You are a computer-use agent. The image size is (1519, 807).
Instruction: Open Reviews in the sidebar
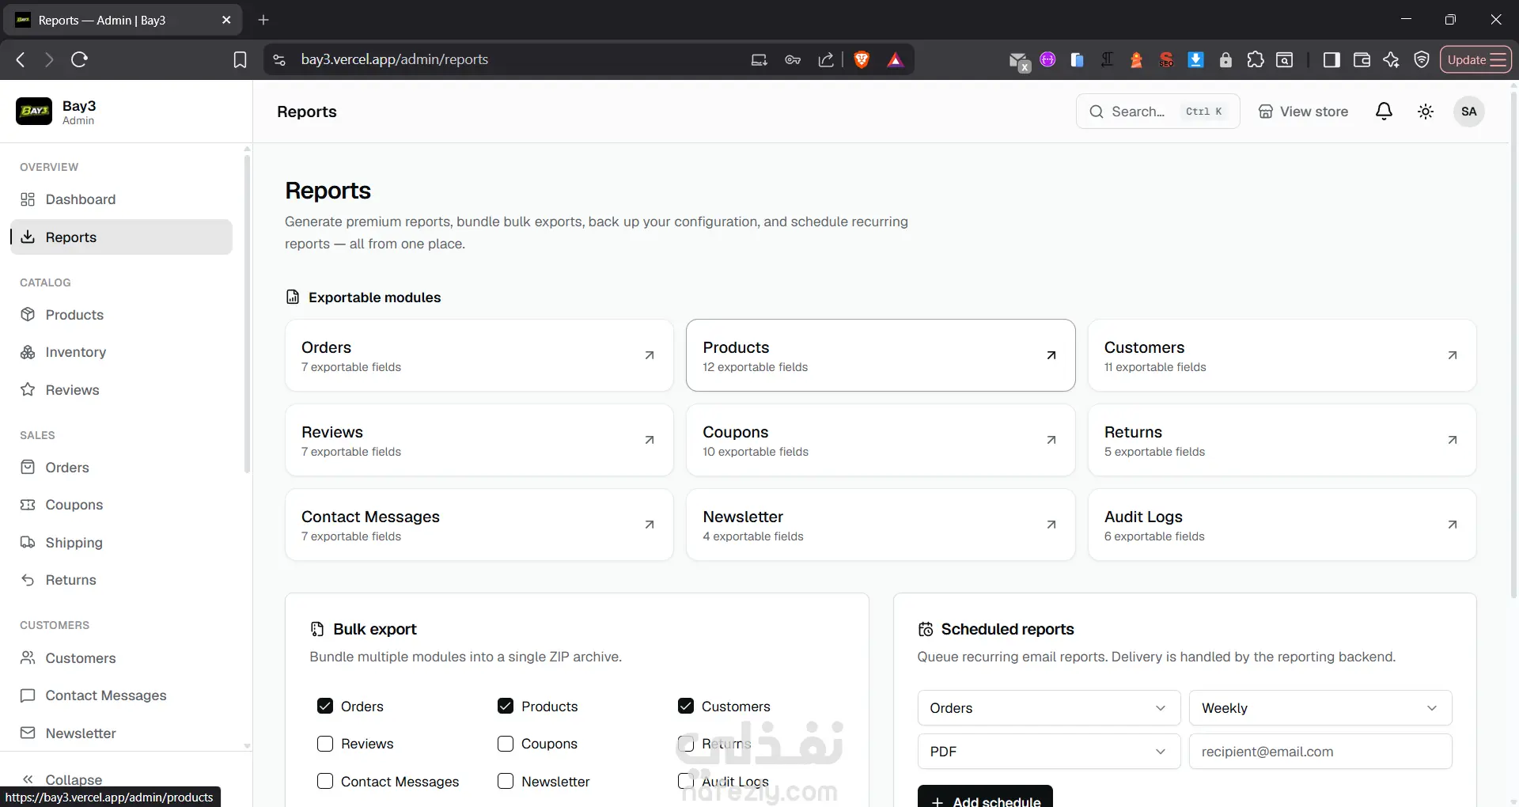121,390
